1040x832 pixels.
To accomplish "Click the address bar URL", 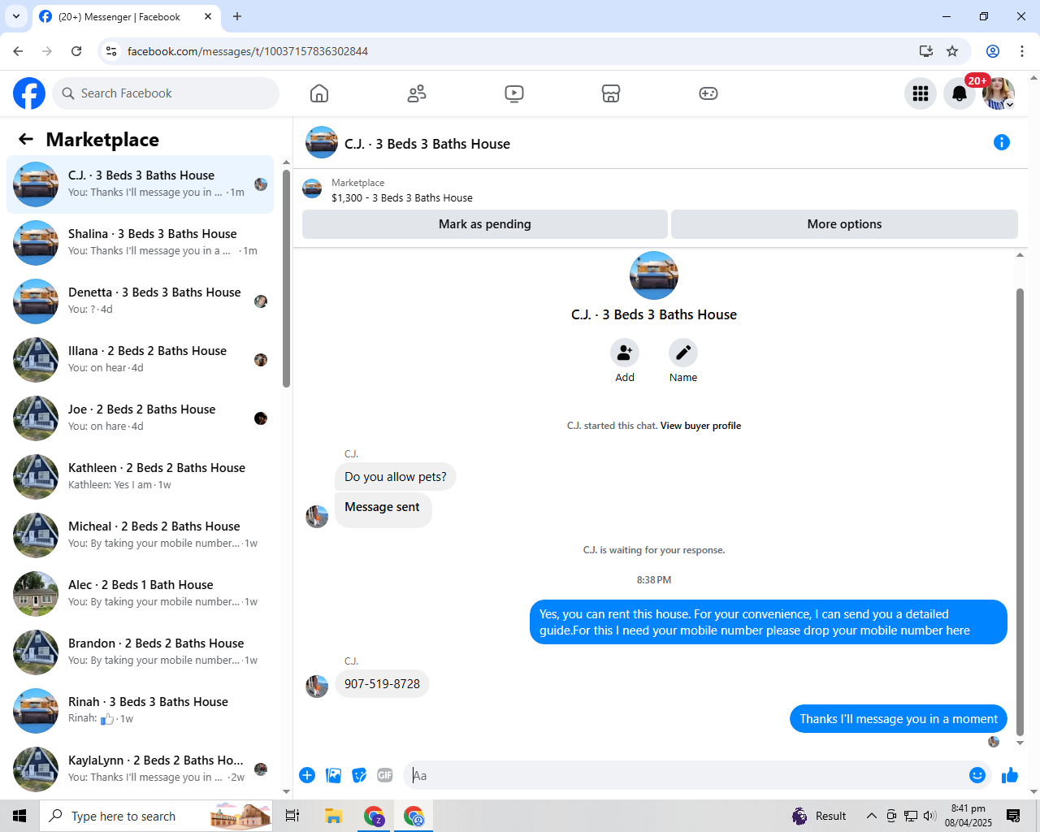I will (248, 51).
